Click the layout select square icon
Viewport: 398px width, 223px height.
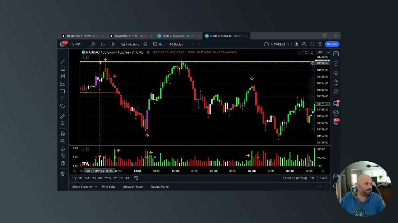point(266,44)
